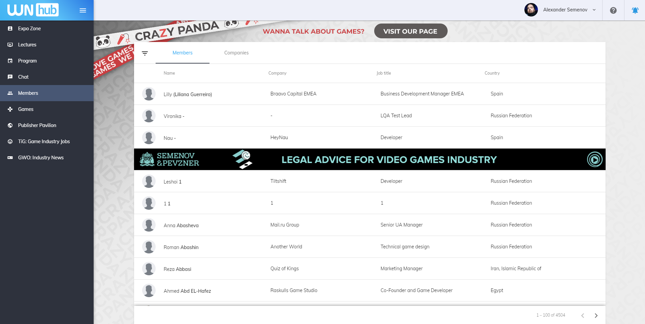Viewport: 645px width, 324px height.
Task: Open Lilly (Liliana Guerreiro) member row
Action: (x=369, y=94)
